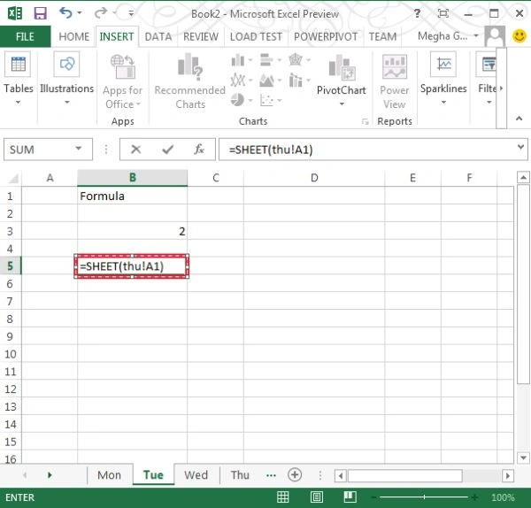Insert a combo chart

(296, 81)
